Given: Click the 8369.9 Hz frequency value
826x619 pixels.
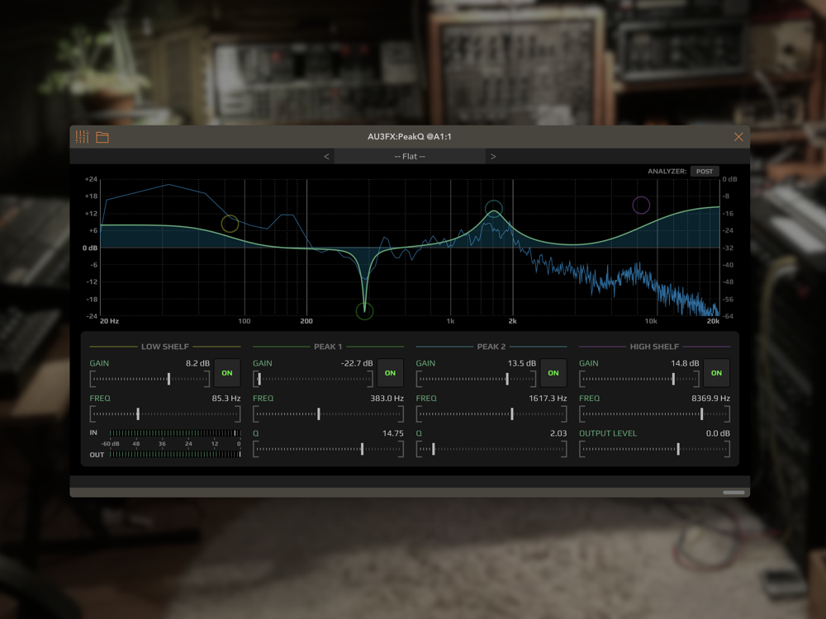Looking at the screenshot, I should click(x=710, y=399).
